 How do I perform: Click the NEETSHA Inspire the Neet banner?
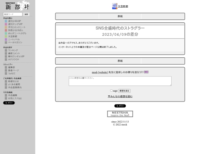coord(120,114)
